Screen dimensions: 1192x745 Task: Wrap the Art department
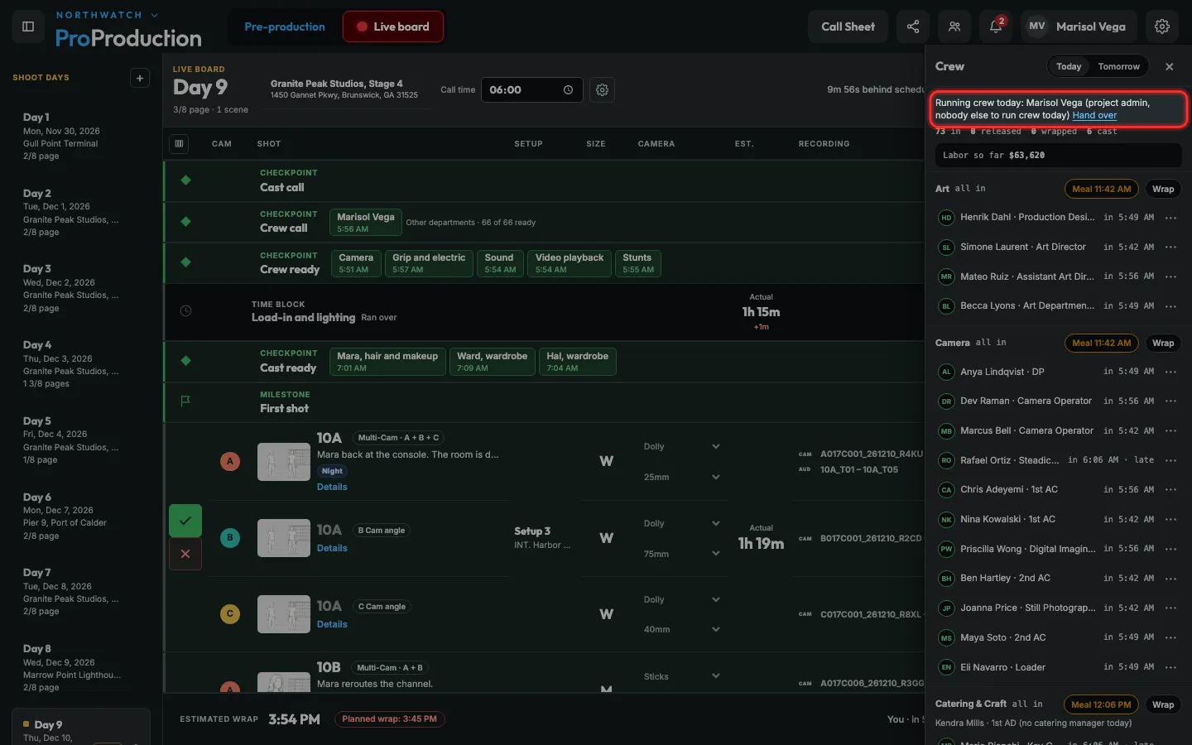point(1163,189)
